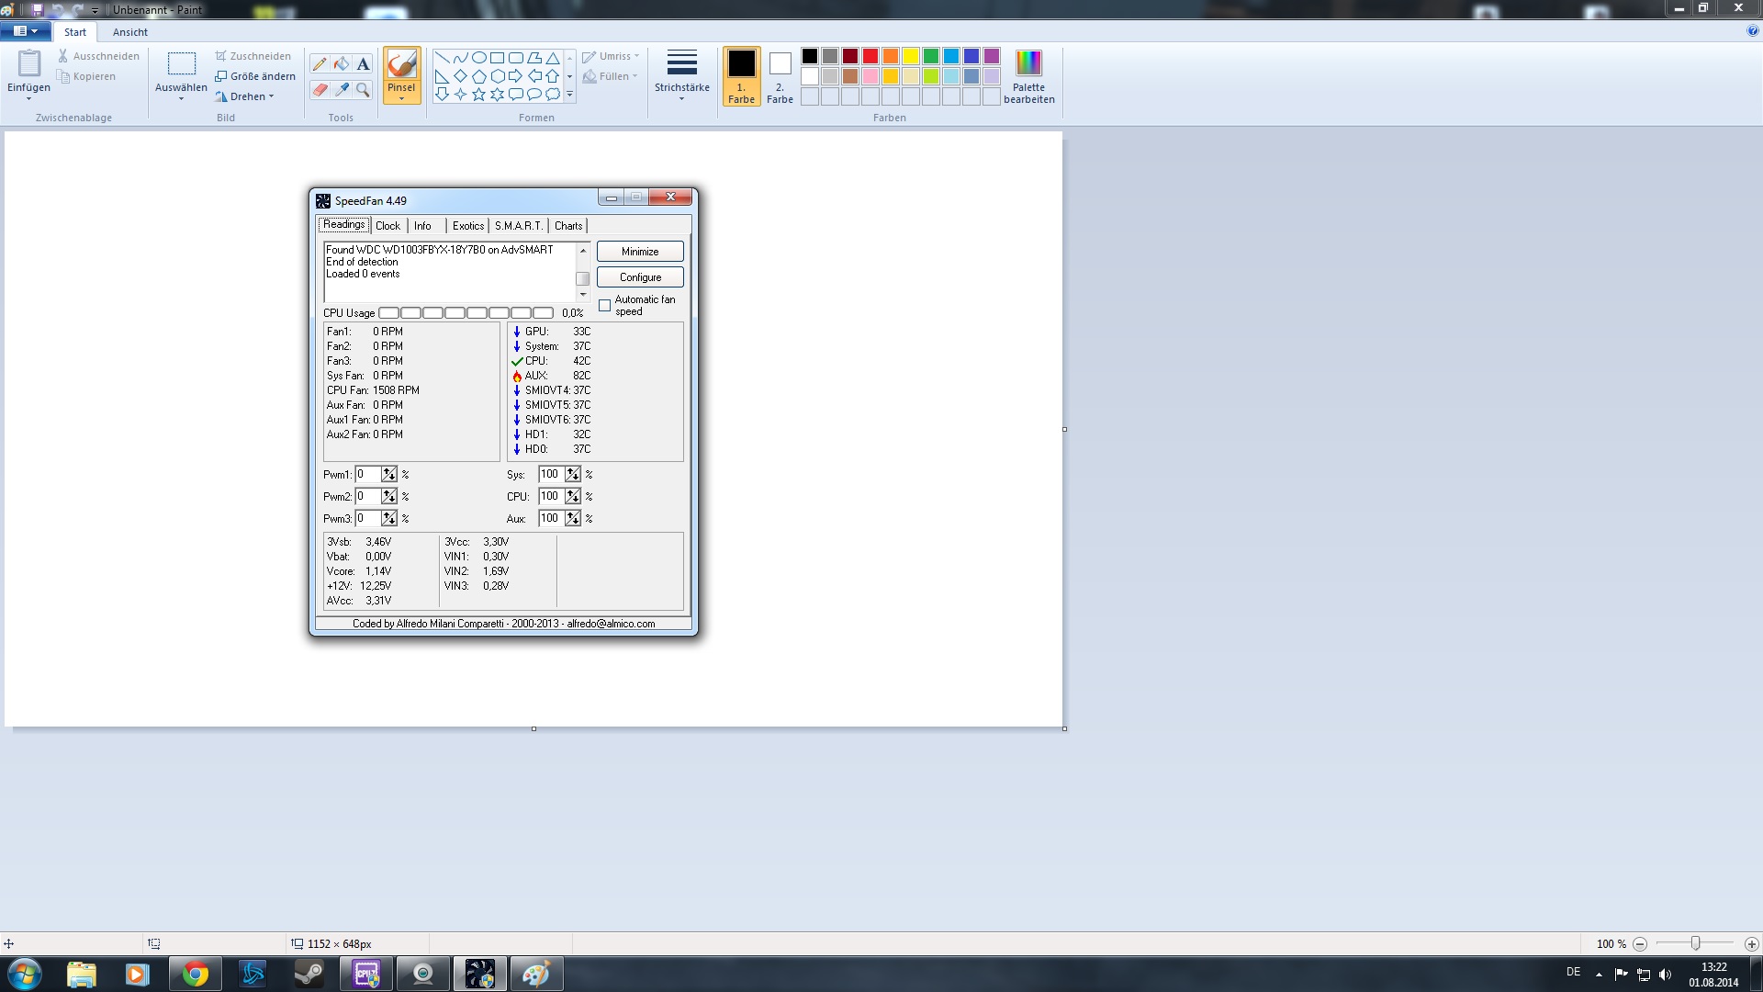Open Google Chrome from taskbar
The height and width of the screenshot is (992, 1763).
coord(195,974)
